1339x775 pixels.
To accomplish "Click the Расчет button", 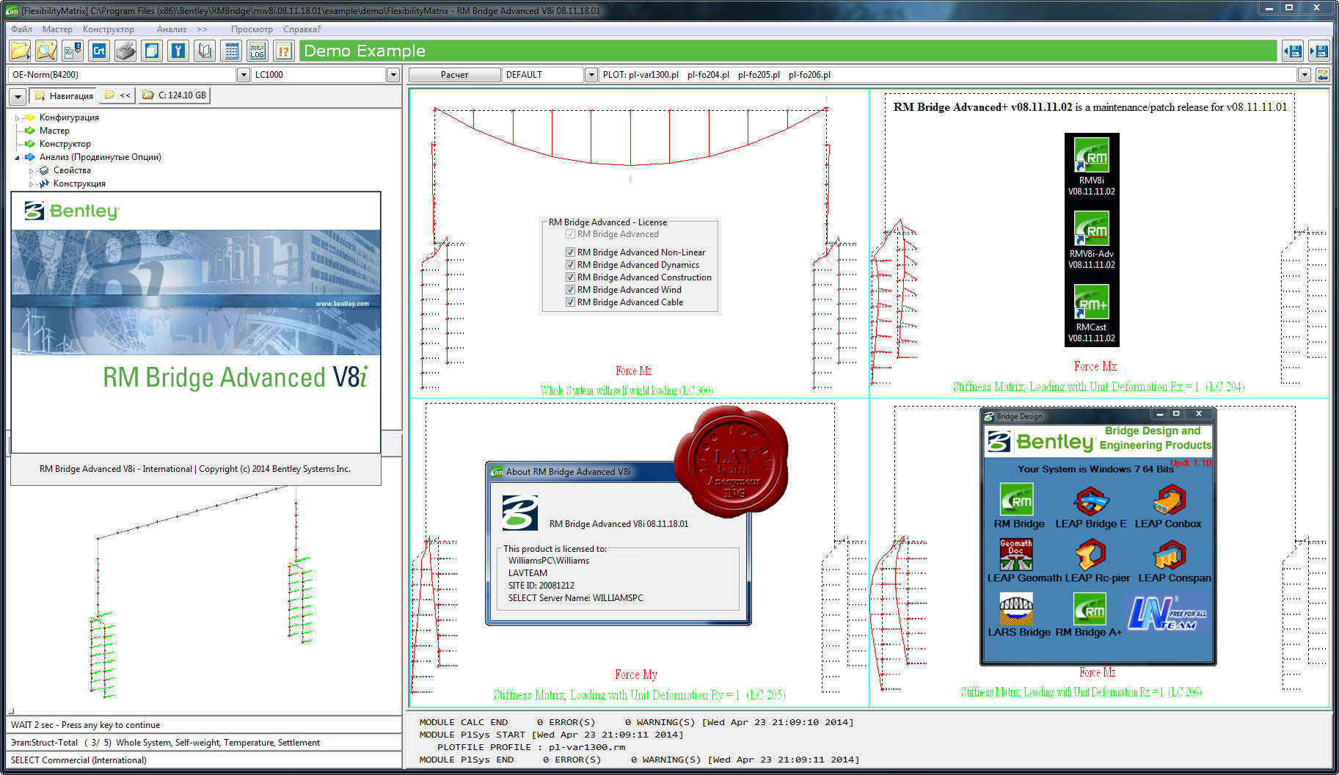I will tap(455, 75).
